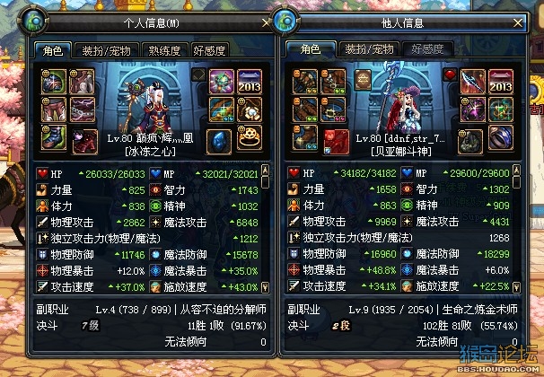
Task: Open the 装扮/宠物 tab in 他人信息
Action: coord(369,49)
